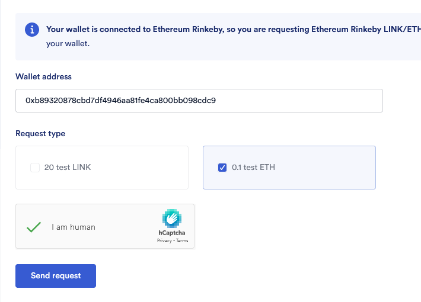The height and width of the screenshot is (302, 421).
Task: Click the Wallet address field label
Action: (43, 77)
